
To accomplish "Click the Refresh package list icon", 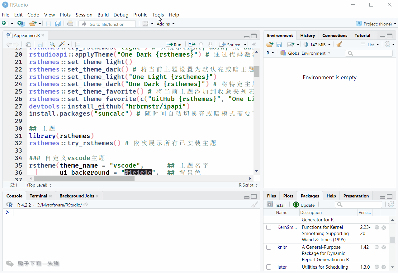I will (x=391, y=205).
